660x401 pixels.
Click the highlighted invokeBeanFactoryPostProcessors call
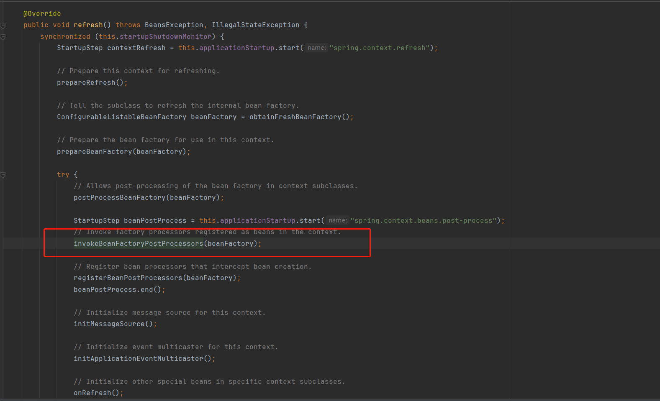point(138,244)
